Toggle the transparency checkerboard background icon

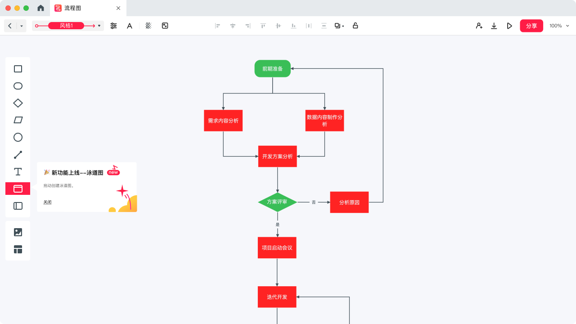(148, 26)
